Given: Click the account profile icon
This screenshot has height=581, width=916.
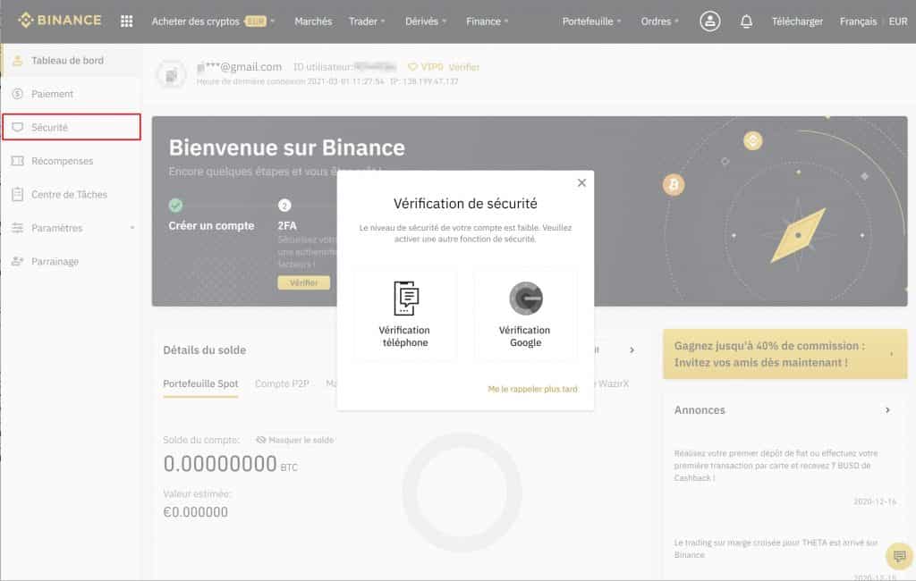Looking at the screenshot, I should pos(709,21).
